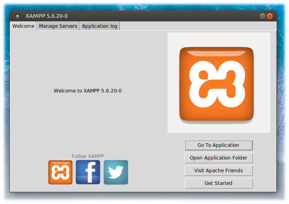Viewport: 289px width, 204px height.
Task: Open the Twitter bird icon
Action: pos(116,172)
